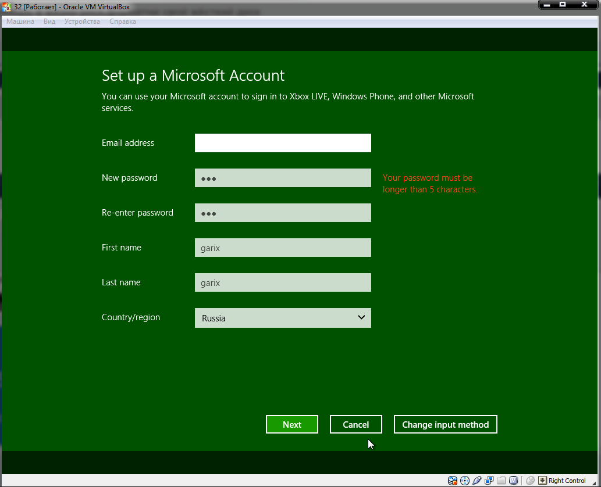
Task: Maximize the VirtualBox window
Action: click(563, 5)
